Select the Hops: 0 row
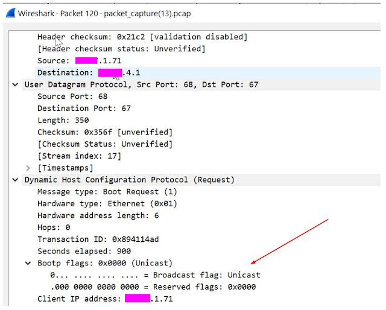 (x=54, y=227)
